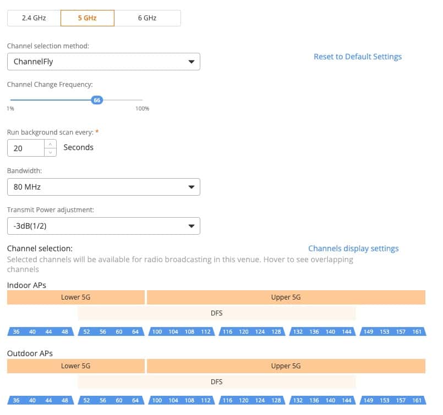Image resolution: width=443 pixels, height=415 pixels.
Task: Click Reset to Default Settings link
Action: tap(357, 57)
